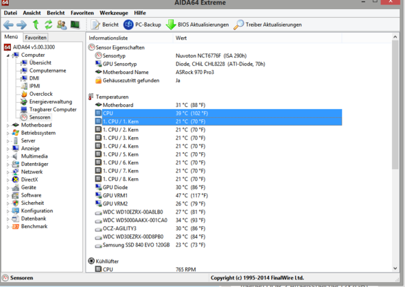The image size is (405, 287).
Task: Select the Samsung SSD 840 EVO row
Action: click(218, 245)
